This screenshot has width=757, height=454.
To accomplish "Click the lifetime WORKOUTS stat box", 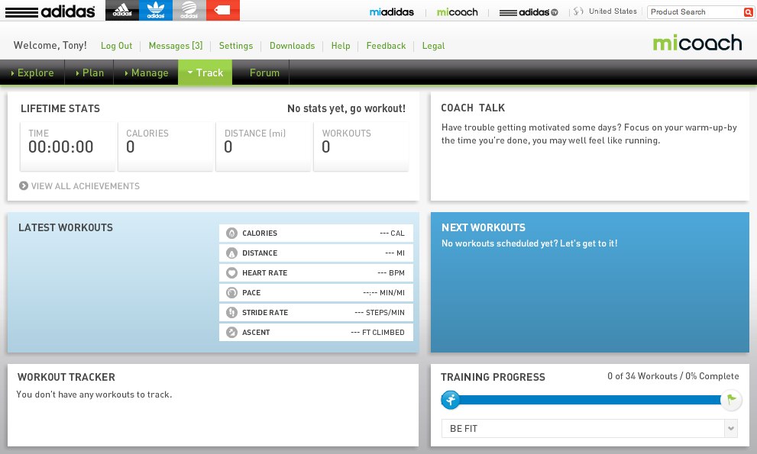I will click(361, 147).
